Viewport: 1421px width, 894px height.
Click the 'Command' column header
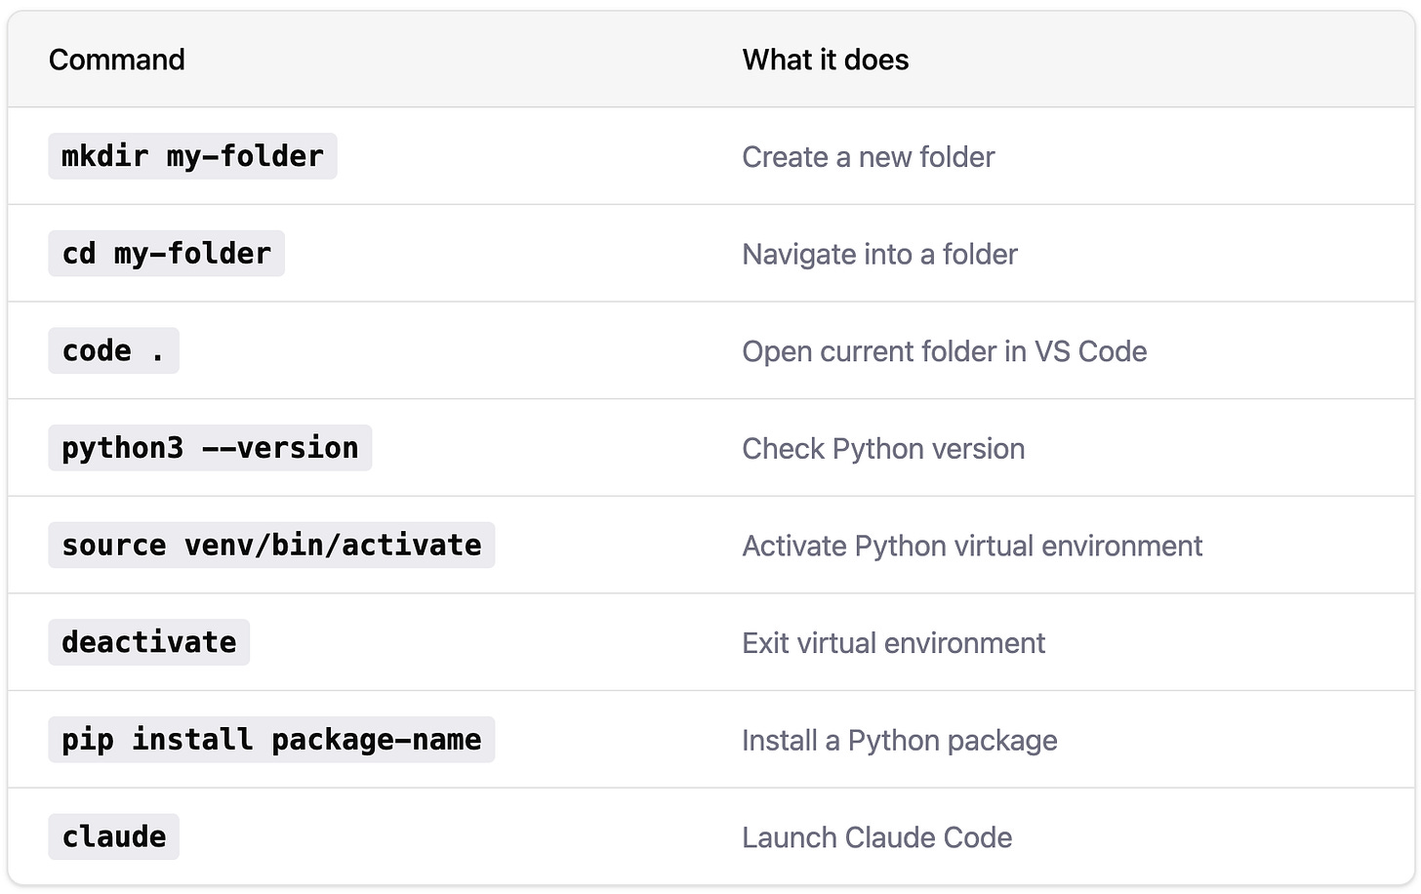pyautogui.click(x=117, y=60)
